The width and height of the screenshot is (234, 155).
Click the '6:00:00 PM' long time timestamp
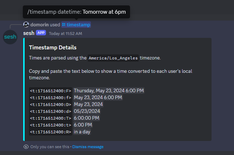click(x=87, y=118)
